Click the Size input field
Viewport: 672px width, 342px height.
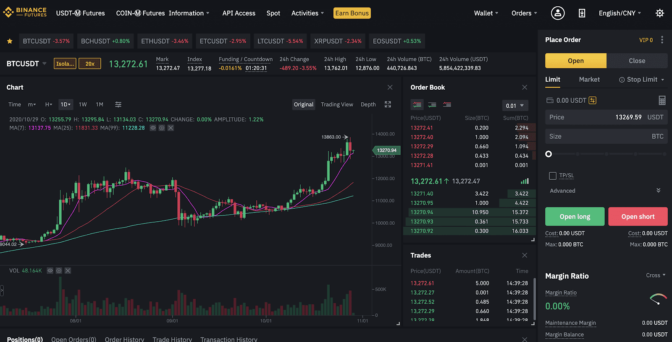(606, 136)
